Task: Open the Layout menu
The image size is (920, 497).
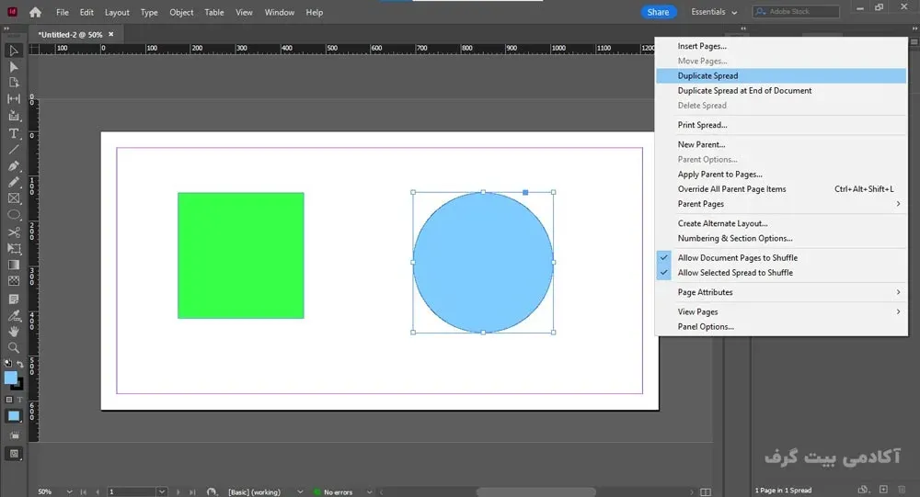Action: pyautogui.click(x=117, y=12)
